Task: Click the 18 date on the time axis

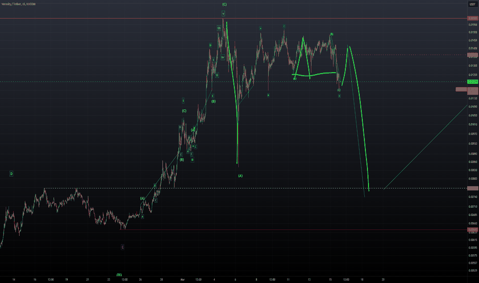Action: [x=362, y=279]
